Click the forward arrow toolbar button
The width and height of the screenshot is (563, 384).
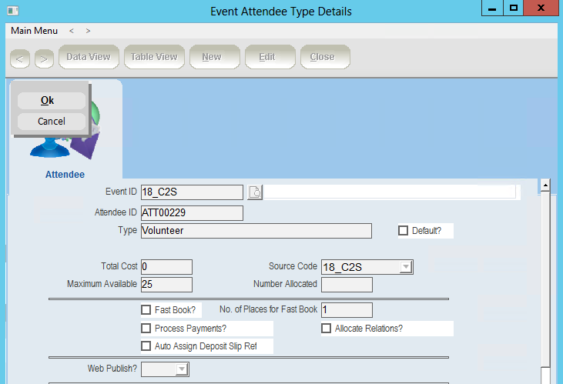click(44, 58)
